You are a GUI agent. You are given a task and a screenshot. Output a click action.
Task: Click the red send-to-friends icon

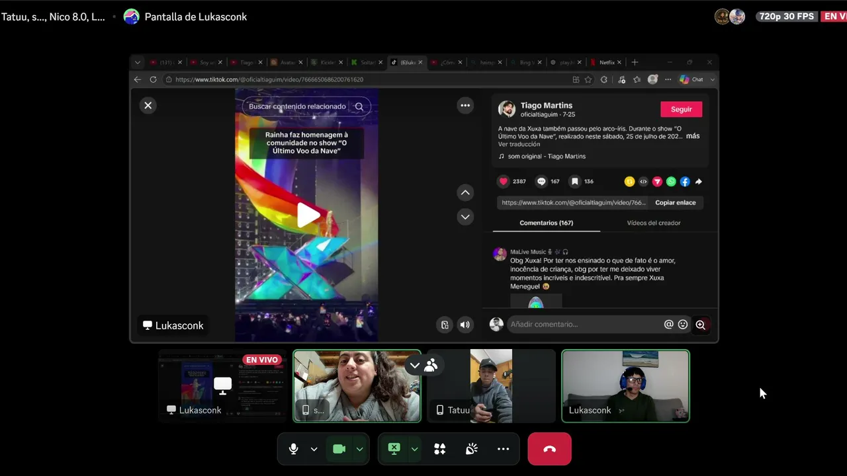pos(657,181)
